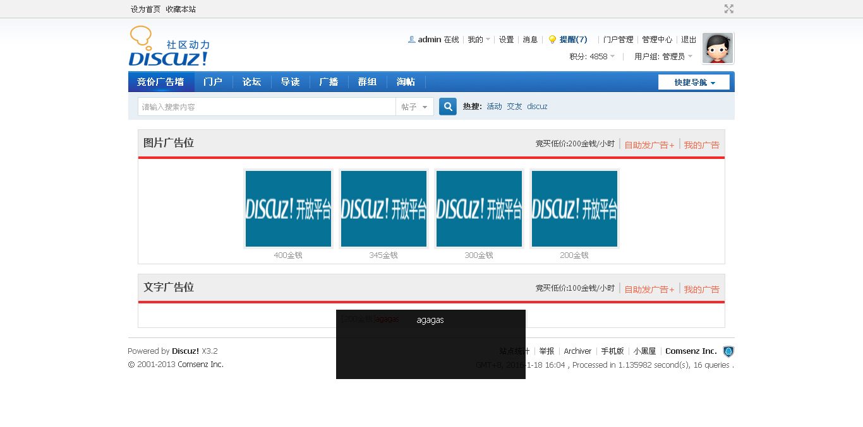Open the 200金钱 image ad
Image resolution: width=863 pixels, height=427 pixels.
[574, 209]
